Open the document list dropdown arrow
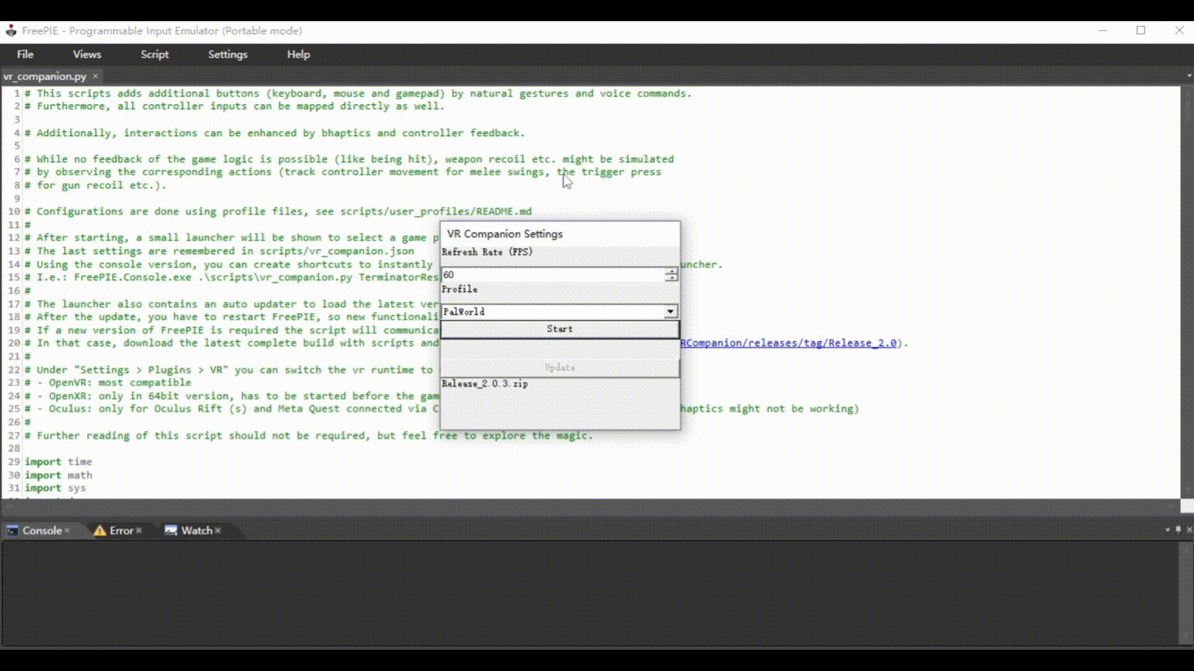This screenshot has height=671, width=1194. point(1188,76)
